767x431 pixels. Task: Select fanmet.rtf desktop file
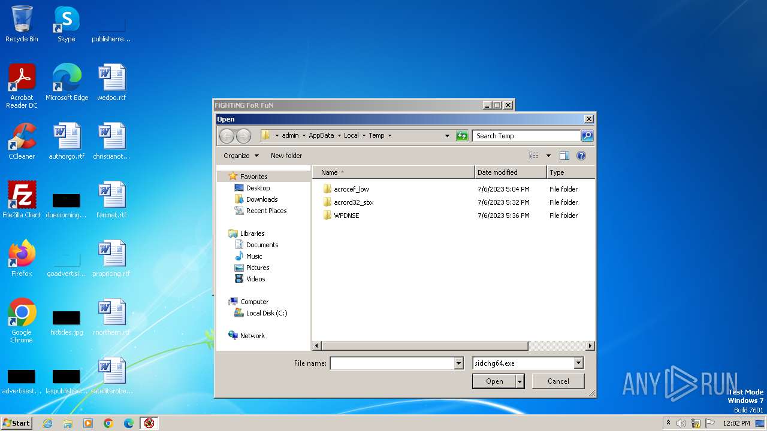(x=111, y=200)
